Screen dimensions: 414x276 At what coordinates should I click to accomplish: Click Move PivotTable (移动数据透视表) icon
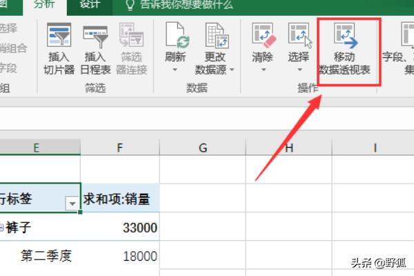point(346,36)
